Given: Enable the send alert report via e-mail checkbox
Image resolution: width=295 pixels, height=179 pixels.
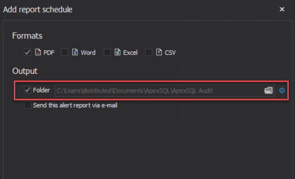Looking at the screenshot, I should [x=28, y=105].
